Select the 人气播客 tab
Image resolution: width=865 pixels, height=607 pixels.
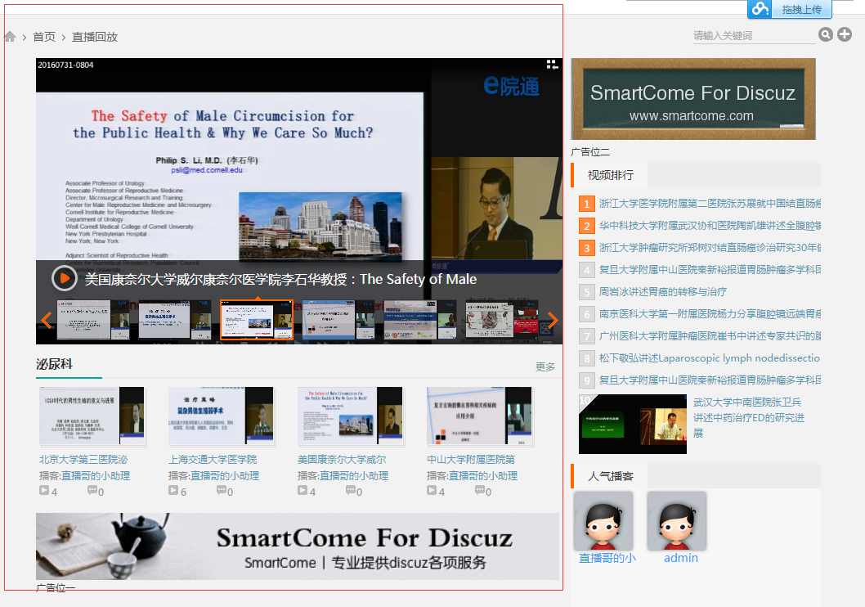tap(611, 476)
